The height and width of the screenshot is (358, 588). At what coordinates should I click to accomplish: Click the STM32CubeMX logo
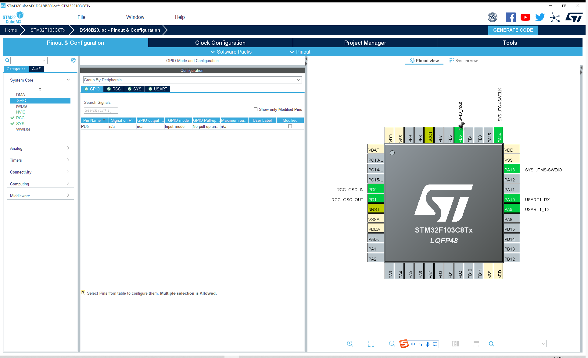pos(13,17)
